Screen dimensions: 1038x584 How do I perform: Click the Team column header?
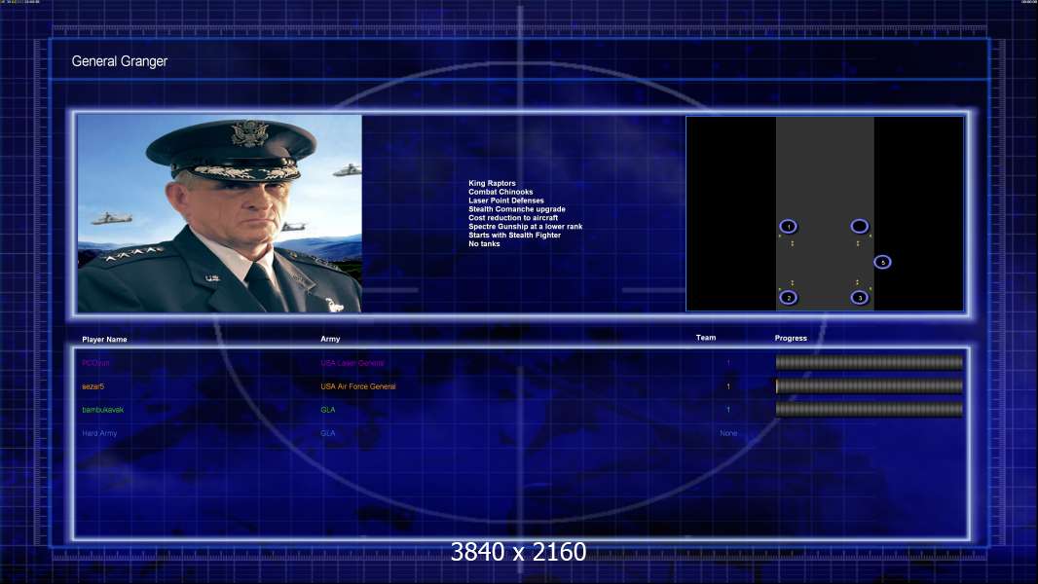coord(706,338)
